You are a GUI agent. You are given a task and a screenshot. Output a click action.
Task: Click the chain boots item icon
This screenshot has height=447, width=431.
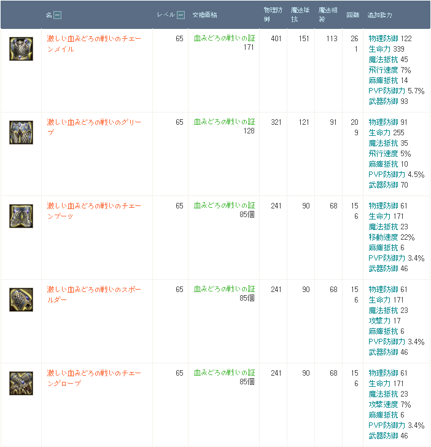tap(21, 216)
